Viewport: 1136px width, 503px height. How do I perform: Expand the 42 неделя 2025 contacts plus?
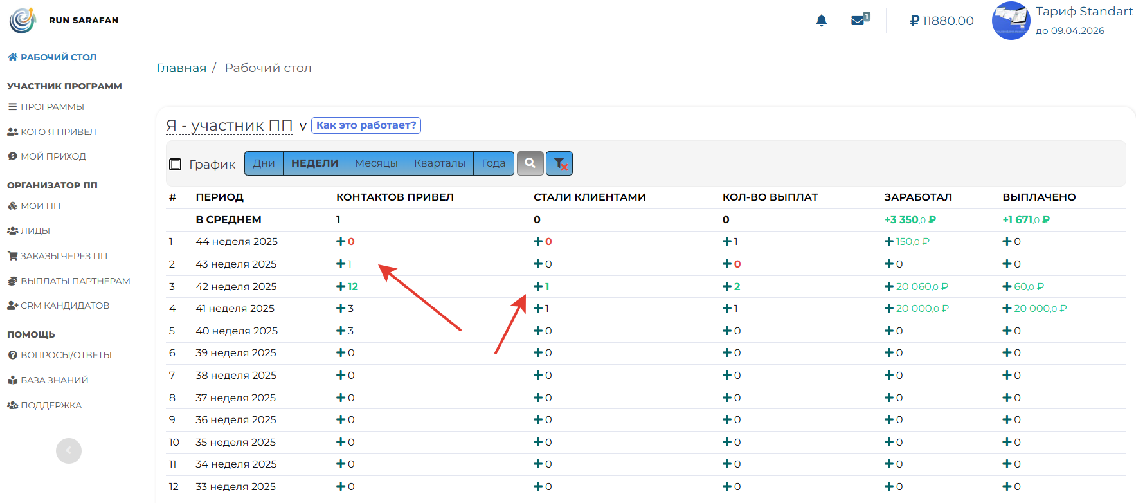341,287
